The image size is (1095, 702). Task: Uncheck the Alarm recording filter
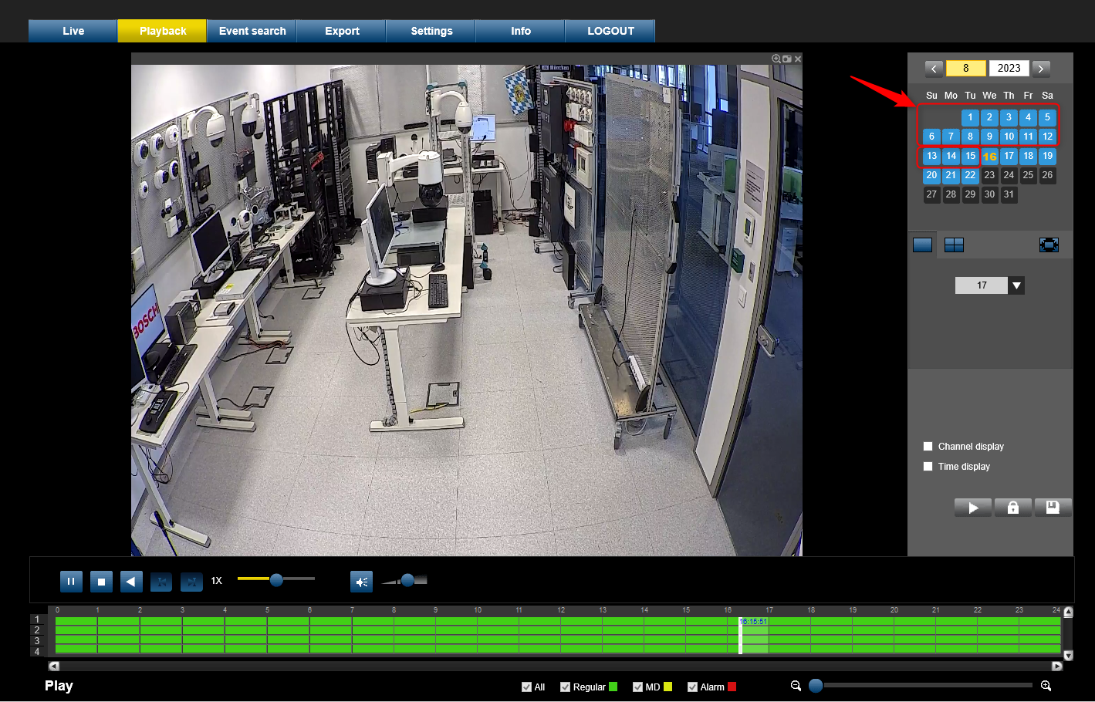pos(692,687)
